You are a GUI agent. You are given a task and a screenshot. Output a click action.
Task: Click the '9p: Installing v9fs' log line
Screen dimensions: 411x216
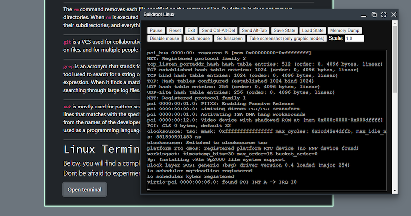click(x=216, y=160)
